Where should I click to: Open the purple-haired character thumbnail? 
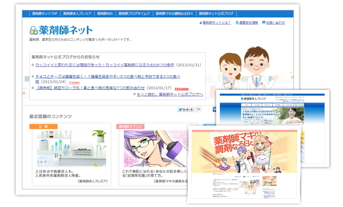click(156, 149)
